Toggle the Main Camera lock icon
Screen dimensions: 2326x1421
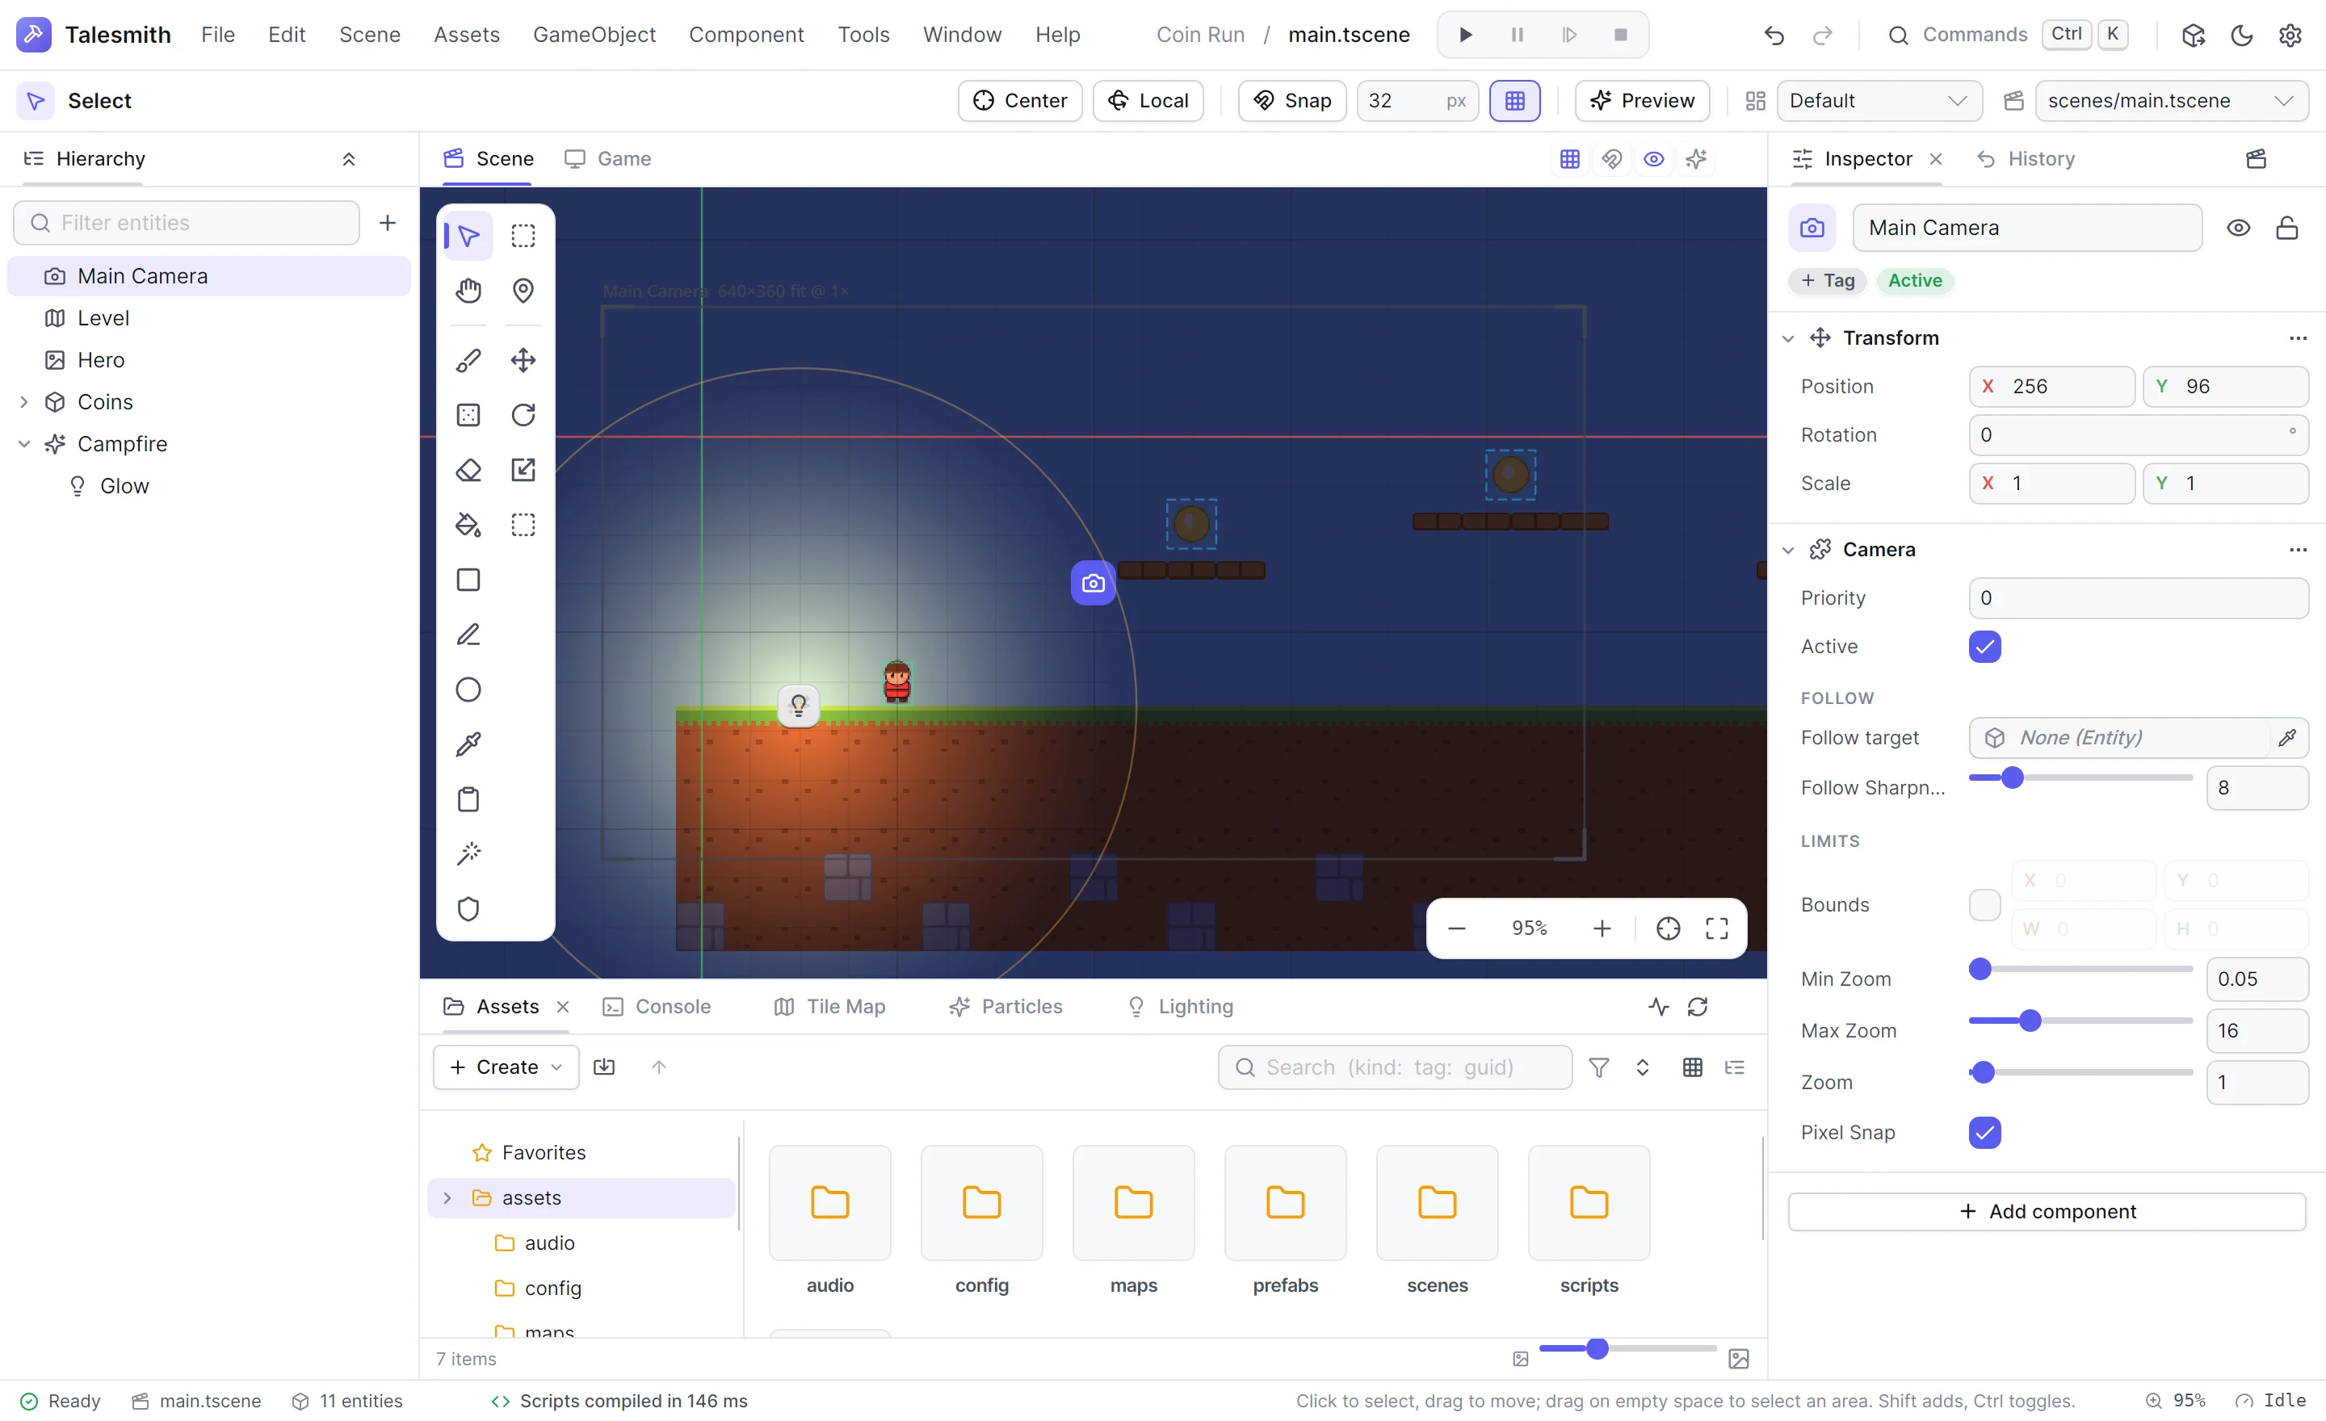tap(2286, 228)
